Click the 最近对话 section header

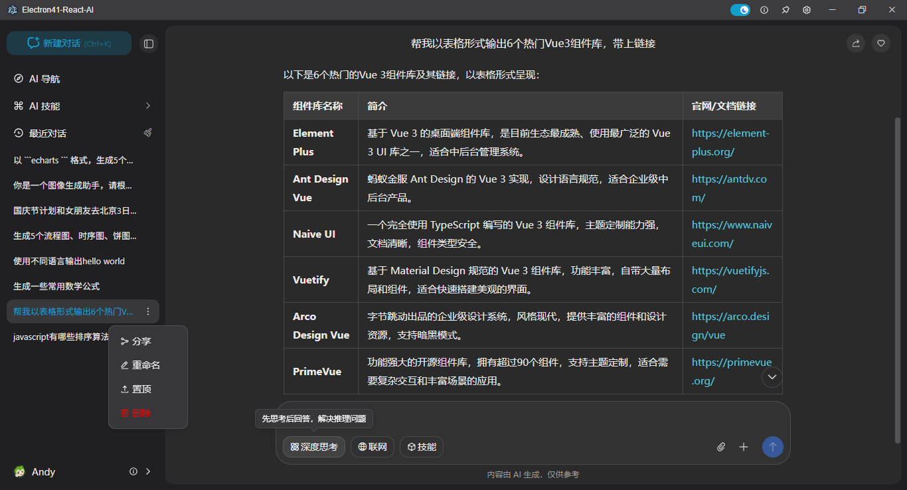click(48, 133)
